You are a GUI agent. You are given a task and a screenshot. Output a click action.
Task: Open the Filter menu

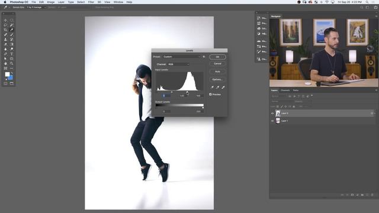coord(91,2)
